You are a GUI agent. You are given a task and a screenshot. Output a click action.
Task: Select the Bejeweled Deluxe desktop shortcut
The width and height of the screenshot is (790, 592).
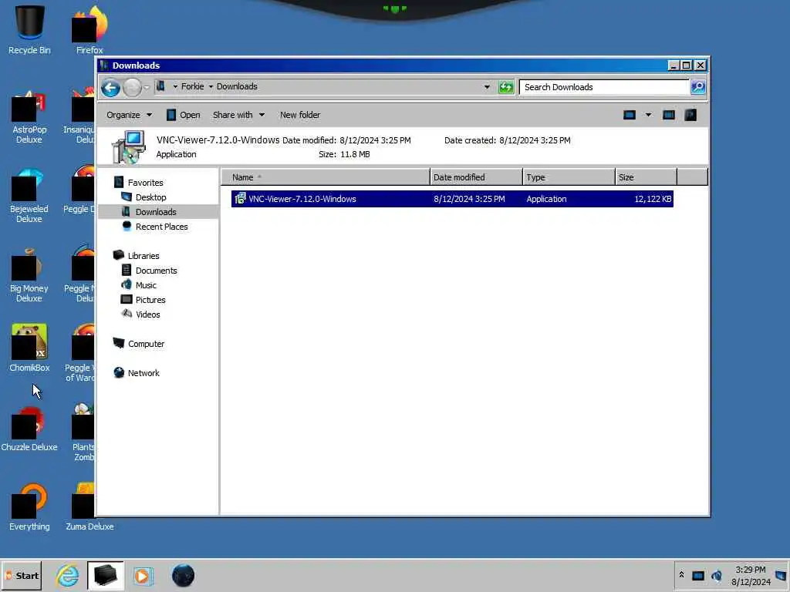point(29,197)
